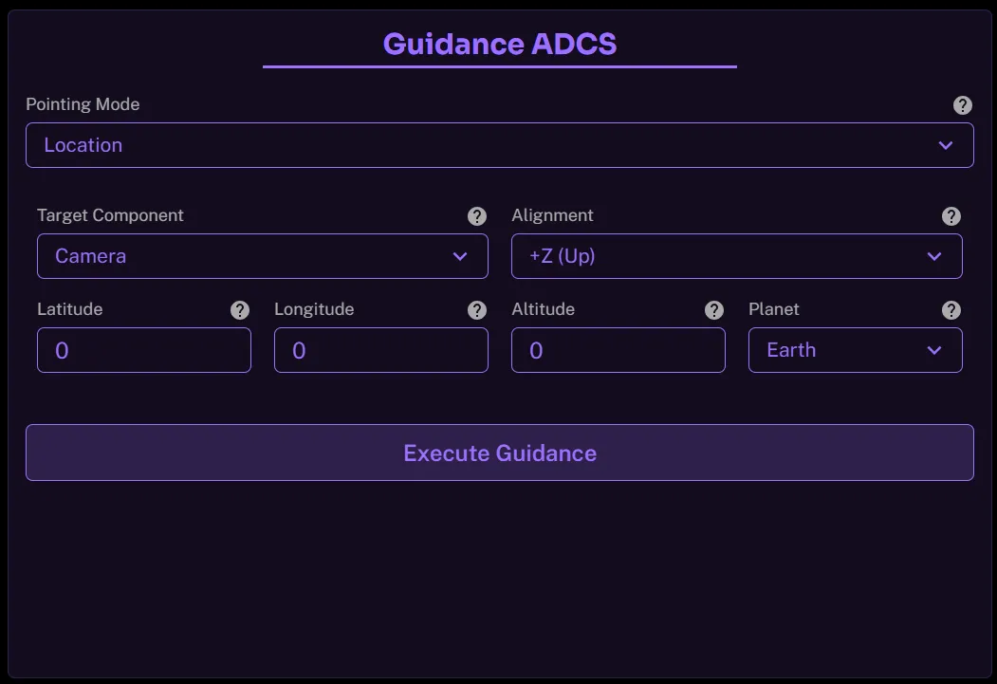Click the Planet field label
997x684 pixels.
(x=773, y=309)
